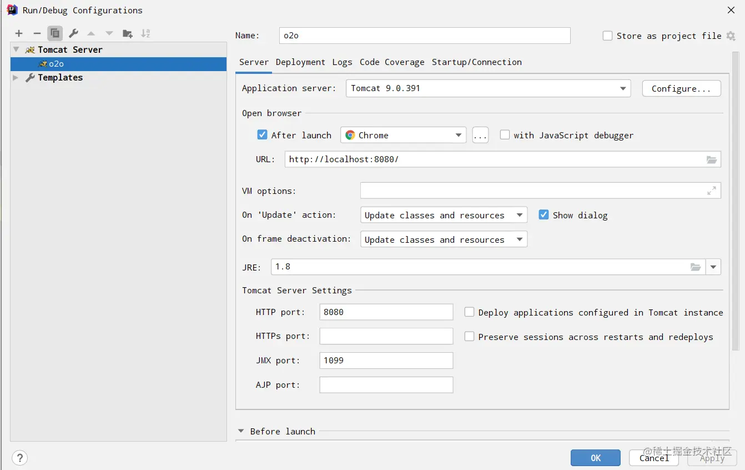Open Chrome browser selection dropdown
745x470 pixels.
coord(404,135)
